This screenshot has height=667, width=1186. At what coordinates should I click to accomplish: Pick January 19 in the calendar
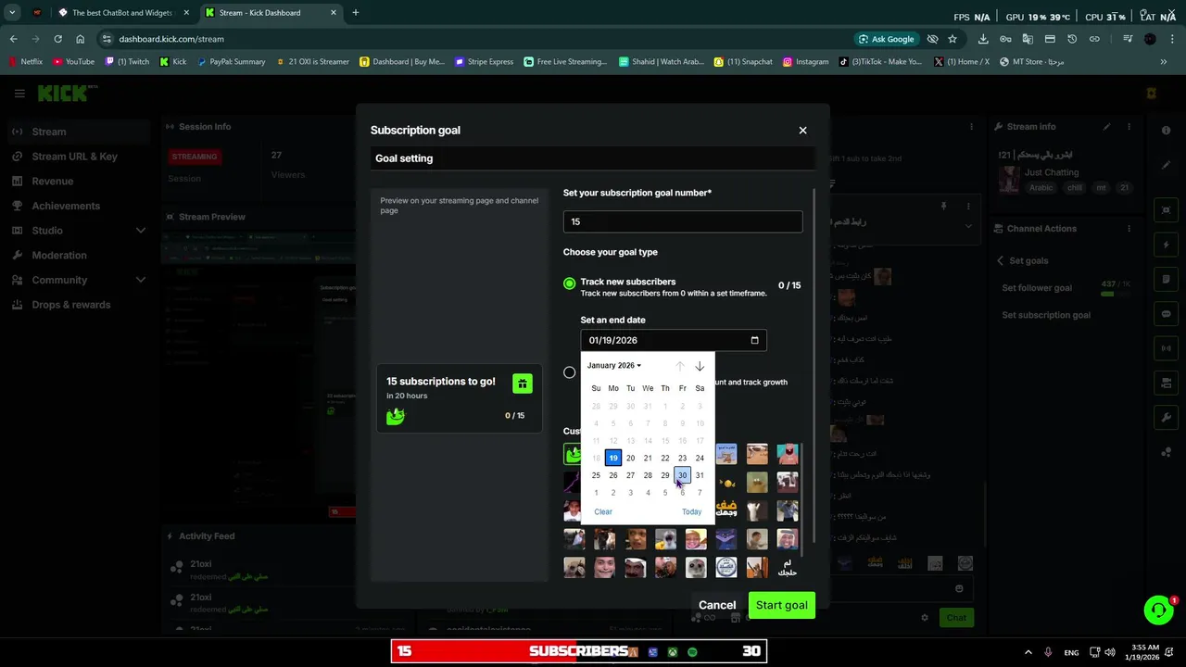[613, 458]
